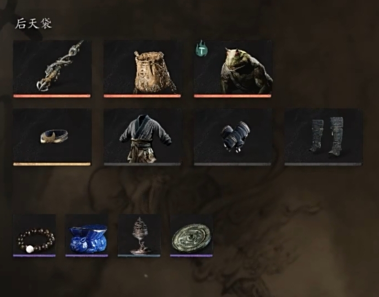The height and width of the screenshot is (297, 379).
Task: Click the blue ceramic rabbit pillow
Action: tap(87, 236)
